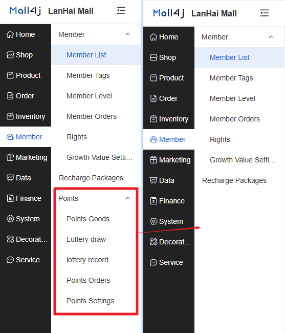Open Points Goods menu item
Image resolution: width=285 pixels, height=333 pixels.
coord(88,219)
